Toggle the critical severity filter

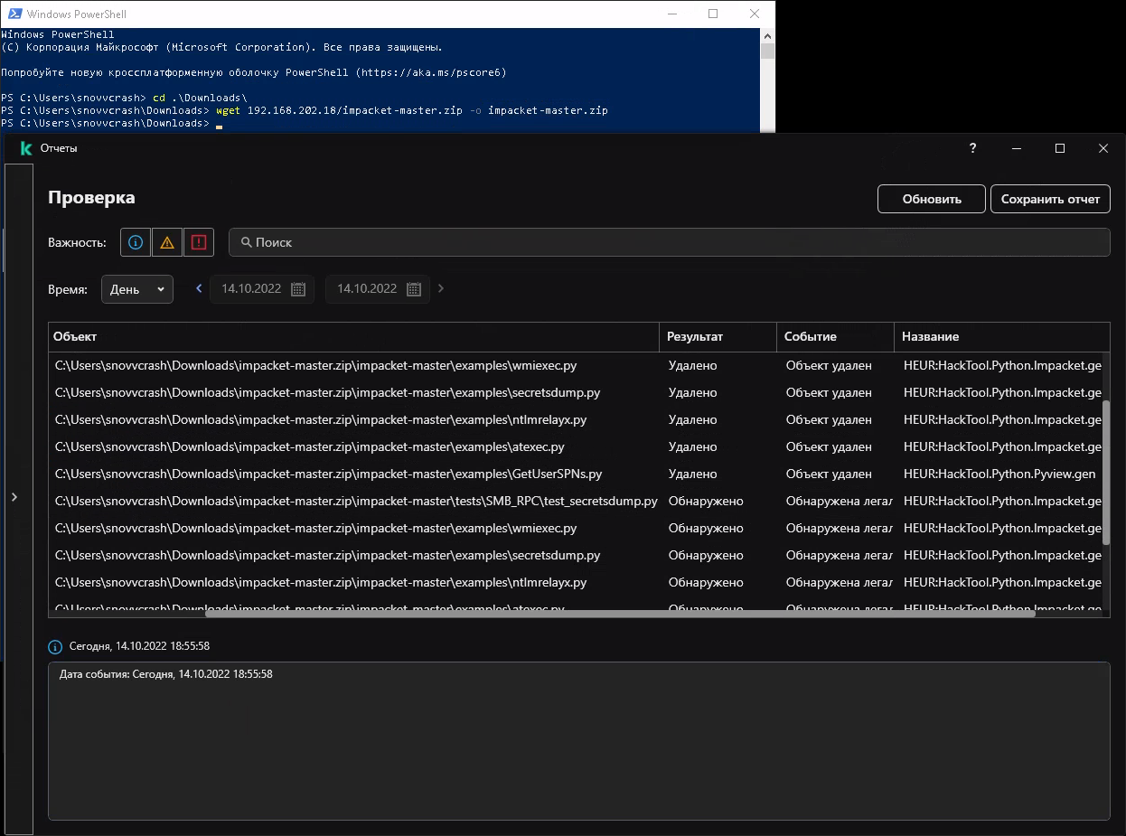(198, 242)
